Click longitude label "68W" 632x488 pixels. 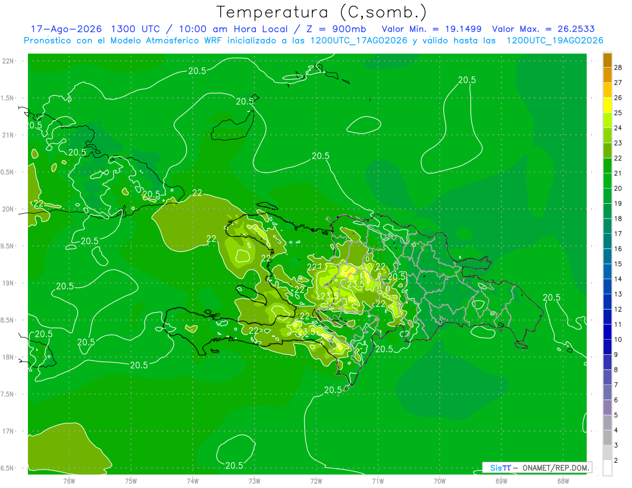click(x=563, y=481)
